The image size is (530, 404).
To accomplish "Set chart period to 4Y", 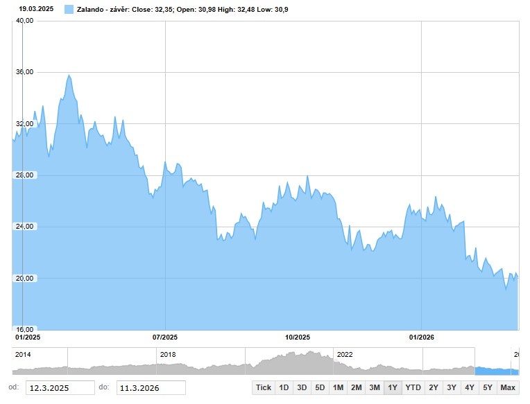I will [470, 387].
